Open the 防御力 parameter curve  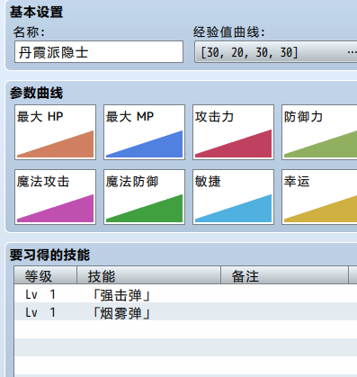tap(319, 132)
